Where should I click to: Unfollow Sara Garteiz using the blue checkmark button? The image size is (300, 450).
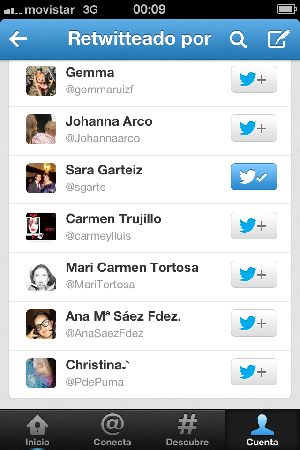254,177
